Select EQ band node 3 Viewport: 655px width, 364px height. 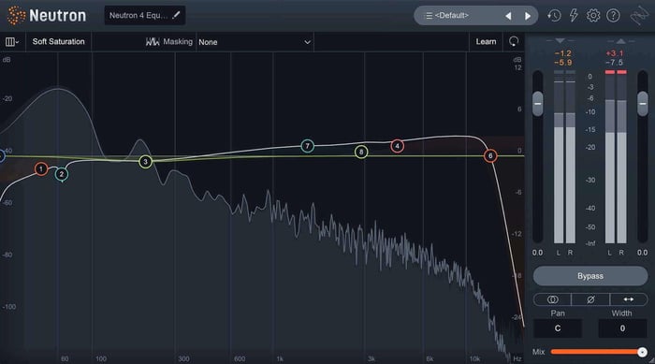click(x=145, y=162)
